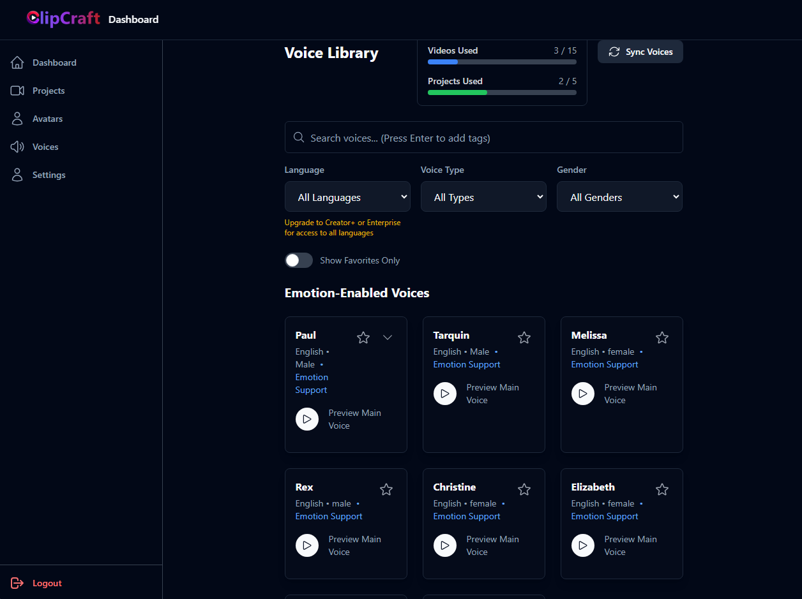
Task: Click Emotion Support on Rex's card
Action: click(329, 516)
